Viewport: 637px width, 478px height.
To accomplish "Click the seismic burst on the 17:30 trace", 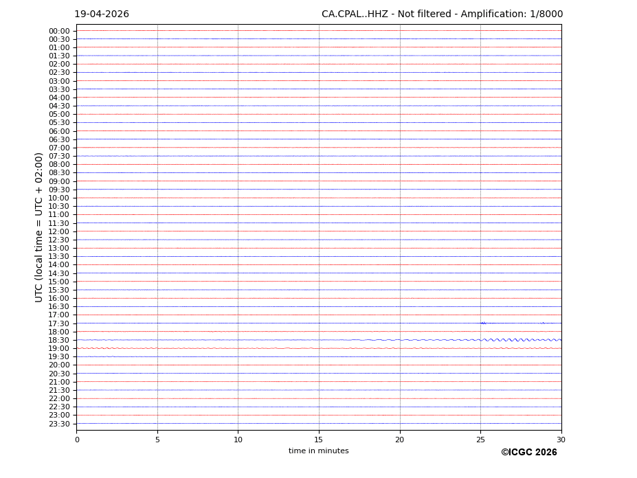I will point(483,323).
